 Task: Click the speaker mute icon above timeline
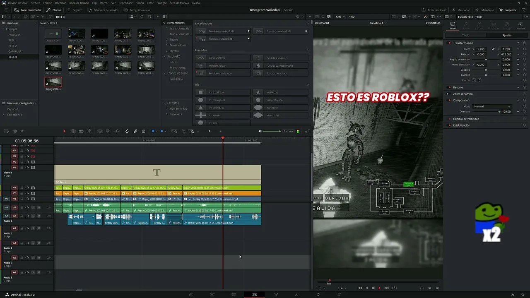pyautogui.click(x=260, y=131)
